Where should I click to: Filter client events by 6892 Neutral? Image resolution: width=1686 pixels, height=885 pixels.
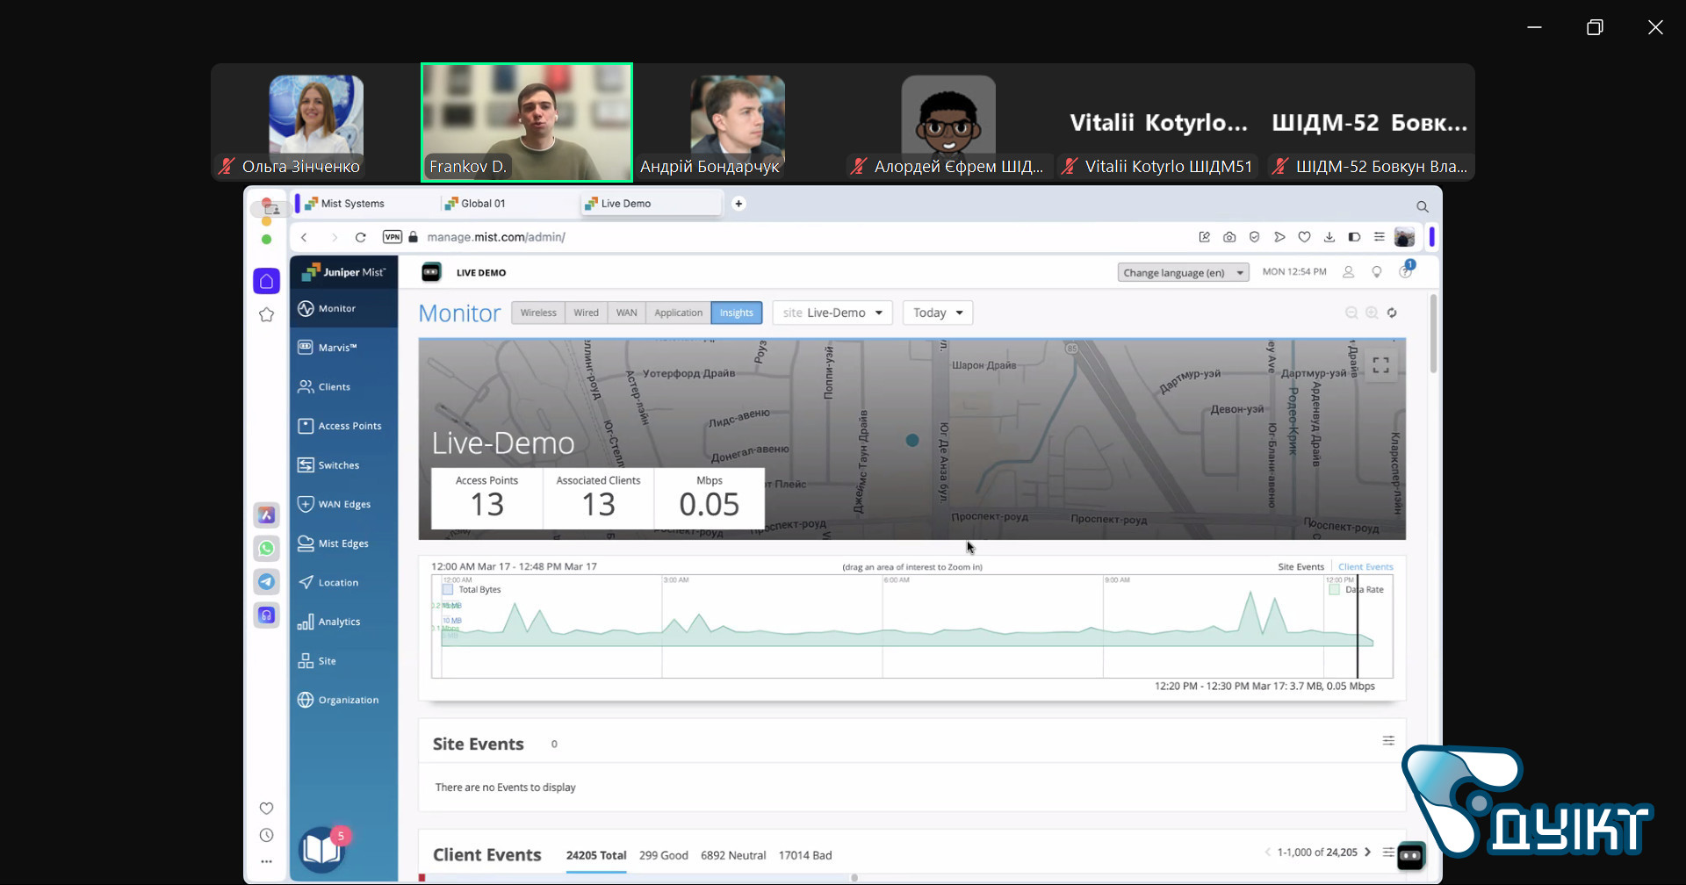[733, 855]
